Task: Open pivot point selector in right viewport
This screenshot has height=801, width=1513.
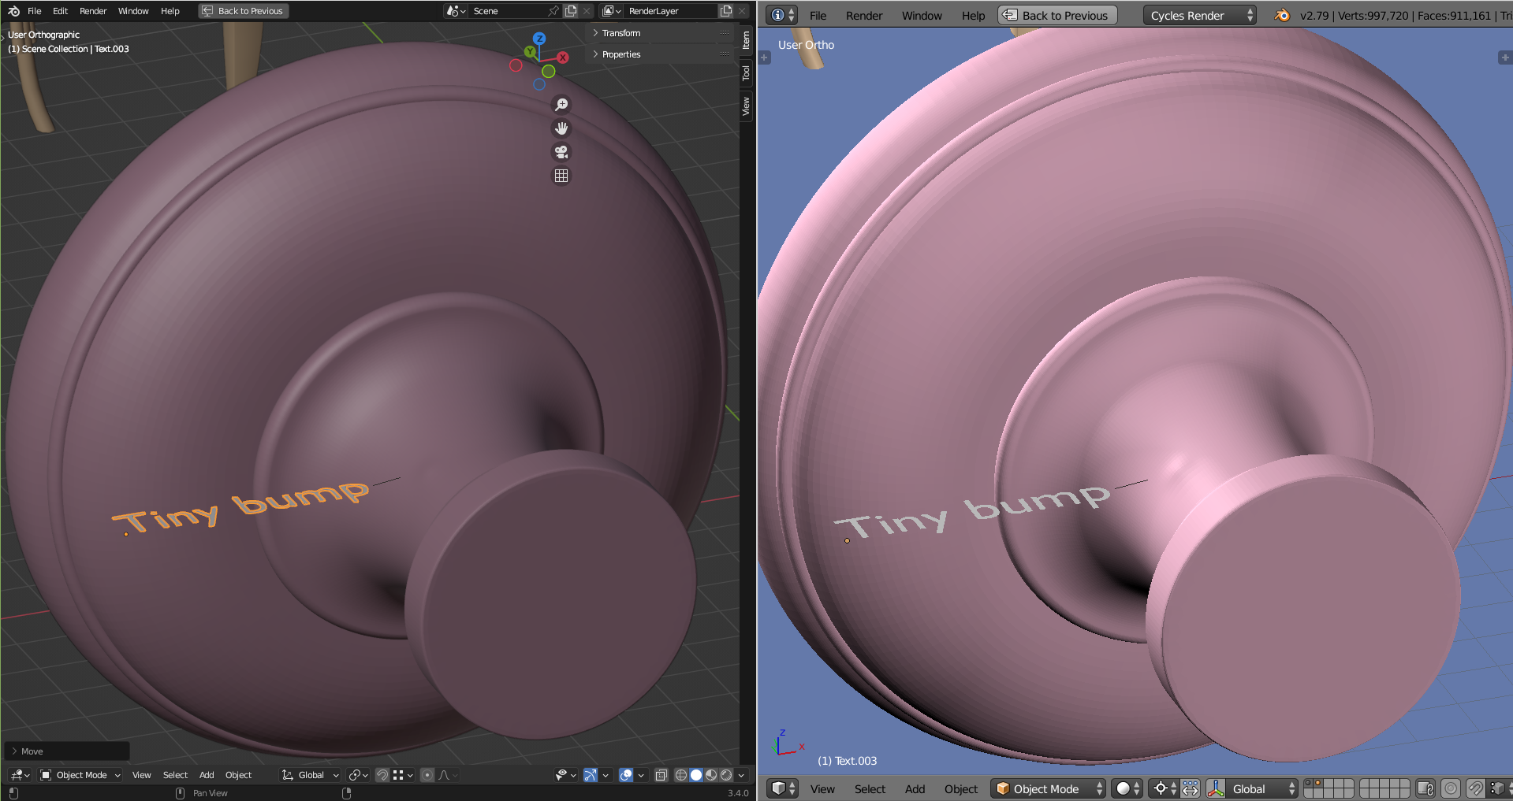Action: tap(1165, 788)
